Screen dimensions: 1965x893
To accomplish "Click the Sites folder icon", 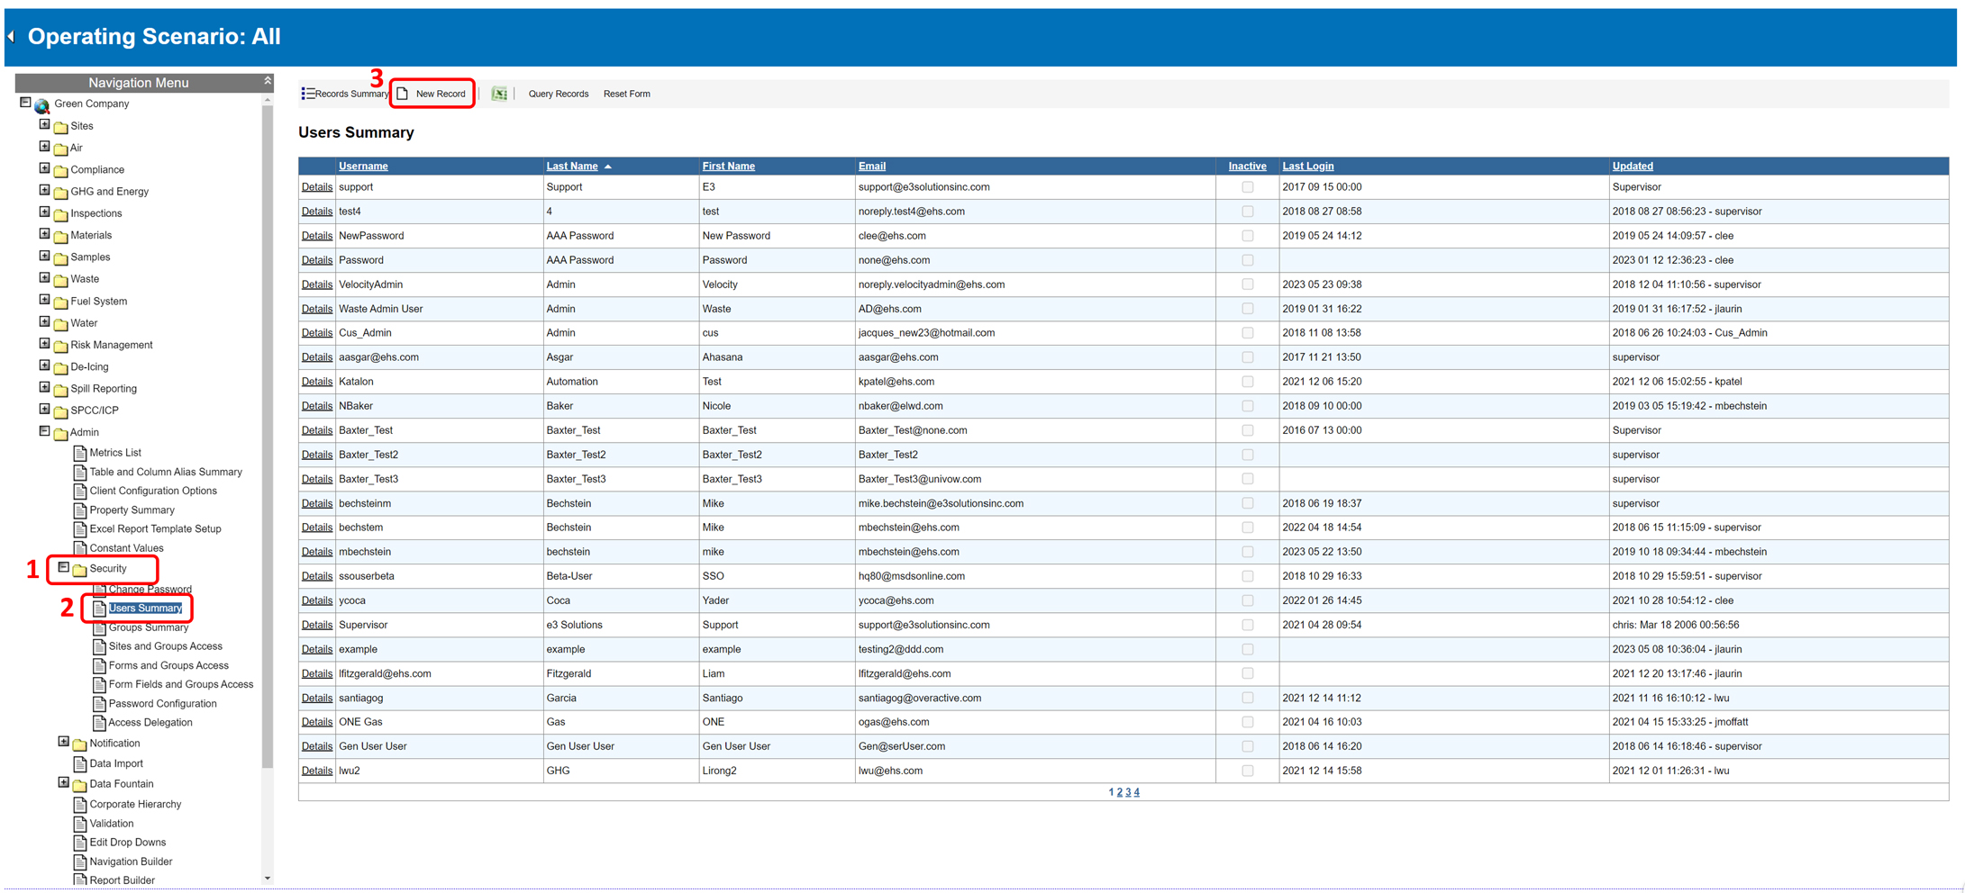I will pyautogui.click(x=61, y=127).
